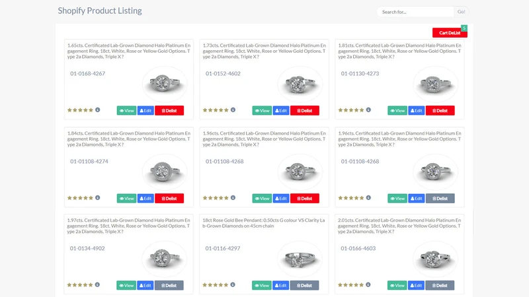Click the SKU text 01-01130-4273
529x297 pixels.
(360, 73)
